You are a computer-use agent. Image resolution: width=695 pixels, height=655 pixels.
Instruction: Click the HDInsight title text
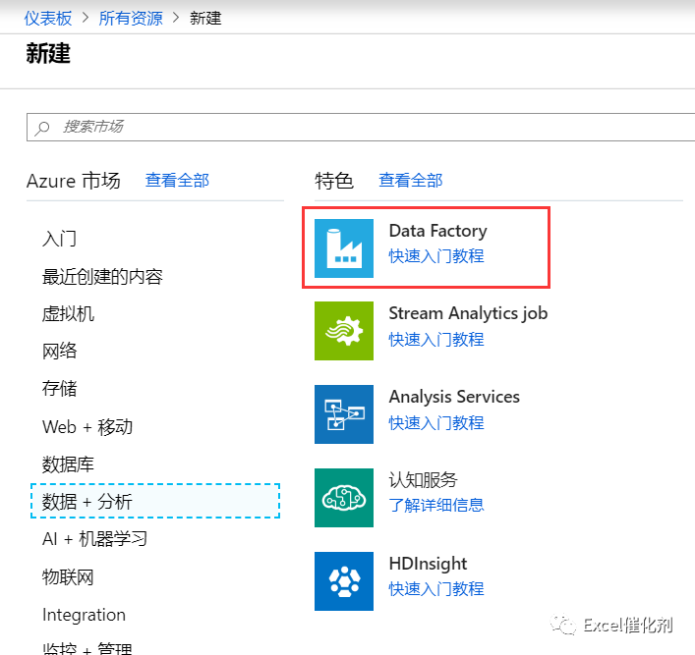[x=428, y=564]
